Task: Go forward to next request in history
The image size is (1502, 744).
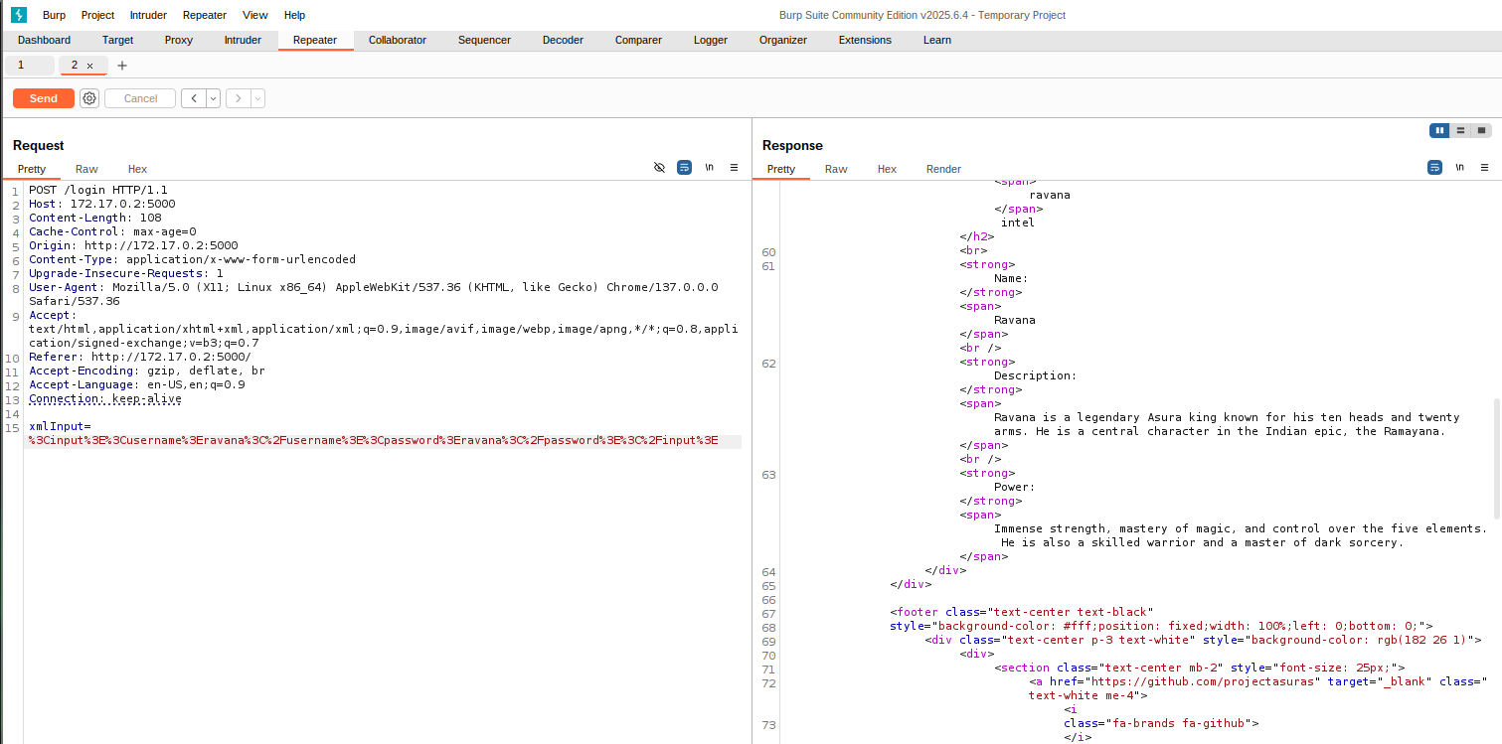Action: [x=239, y=98]
